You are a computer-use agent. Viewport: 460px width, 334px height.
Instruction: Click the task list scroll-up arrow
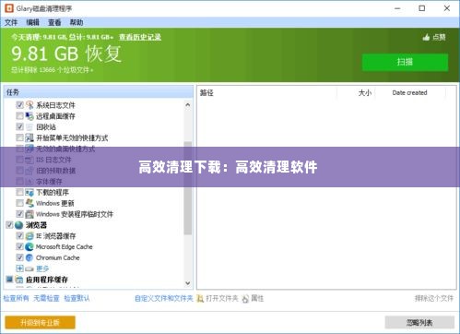pos(188,105)
